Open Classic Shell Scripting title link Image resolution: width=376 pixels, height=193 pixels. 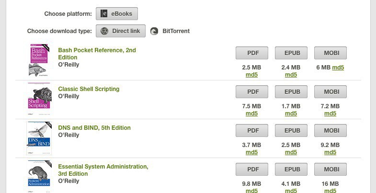(89, 89)
